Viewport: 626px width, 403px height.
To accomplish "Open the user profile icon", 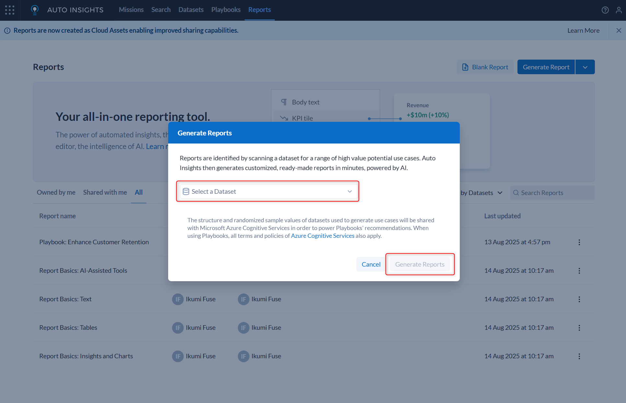I will (x=619, y=10).
